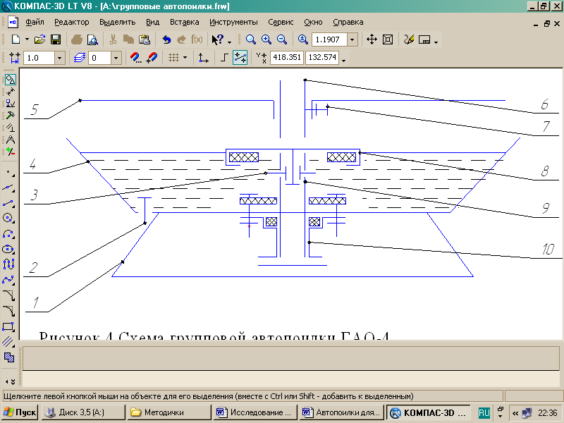Screen dimensions: 564x423
Task: Open the Справка menu
Action: (x=348, y=22)
